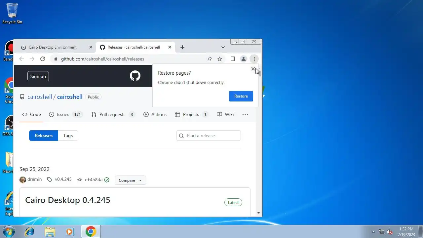Screen dimensions: 423x238
Task: Open File Explorer from taskbar
Action: (x=50, y=231)
